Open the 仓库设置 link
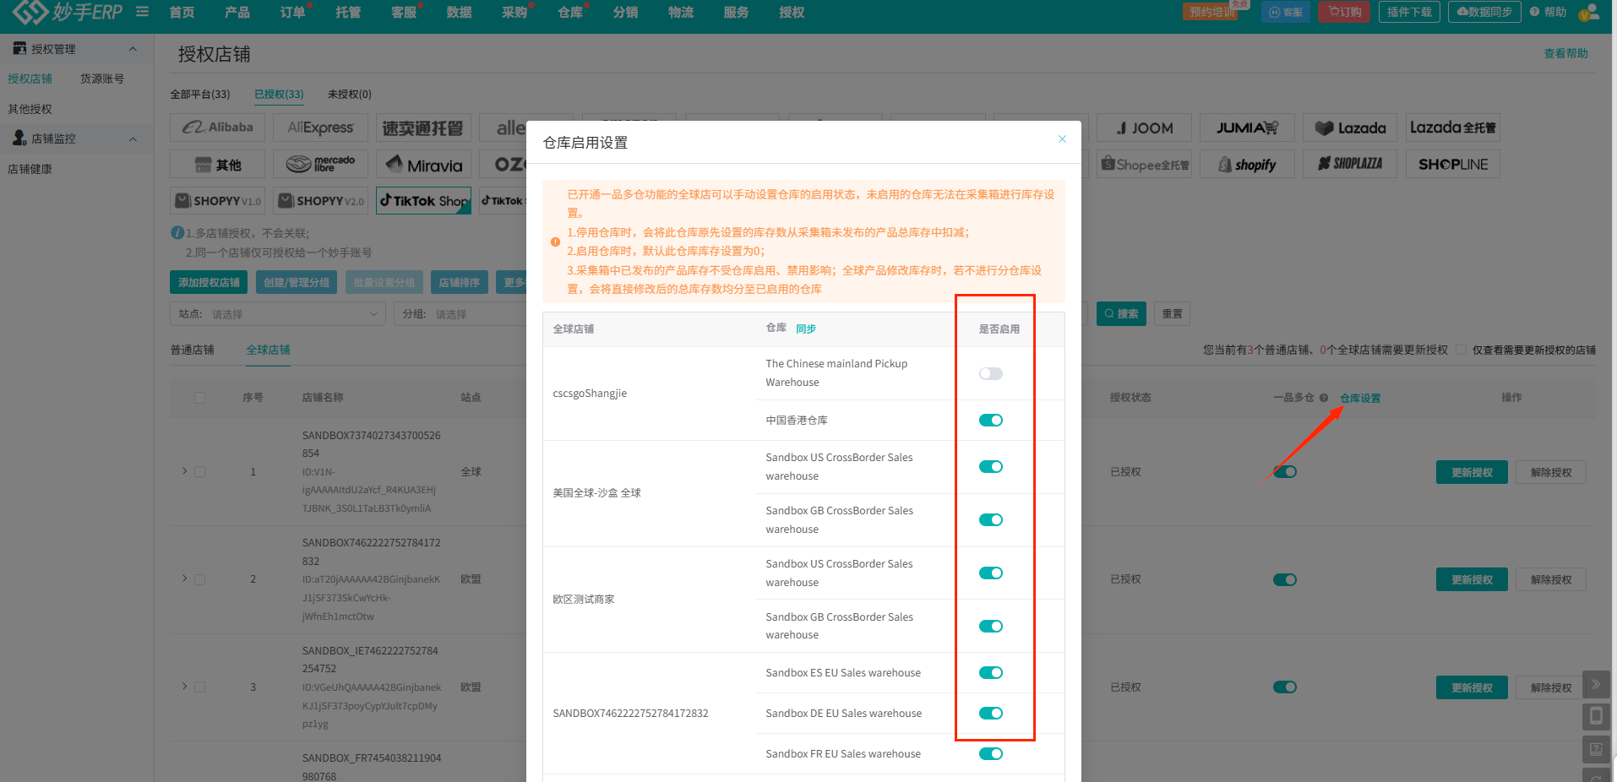 (1360, 399)
